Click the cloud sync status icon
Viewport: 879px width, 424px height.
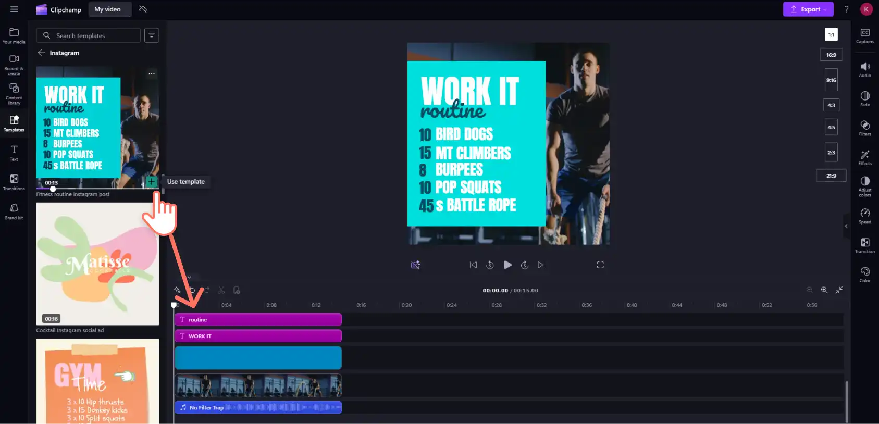click(143, 9)
